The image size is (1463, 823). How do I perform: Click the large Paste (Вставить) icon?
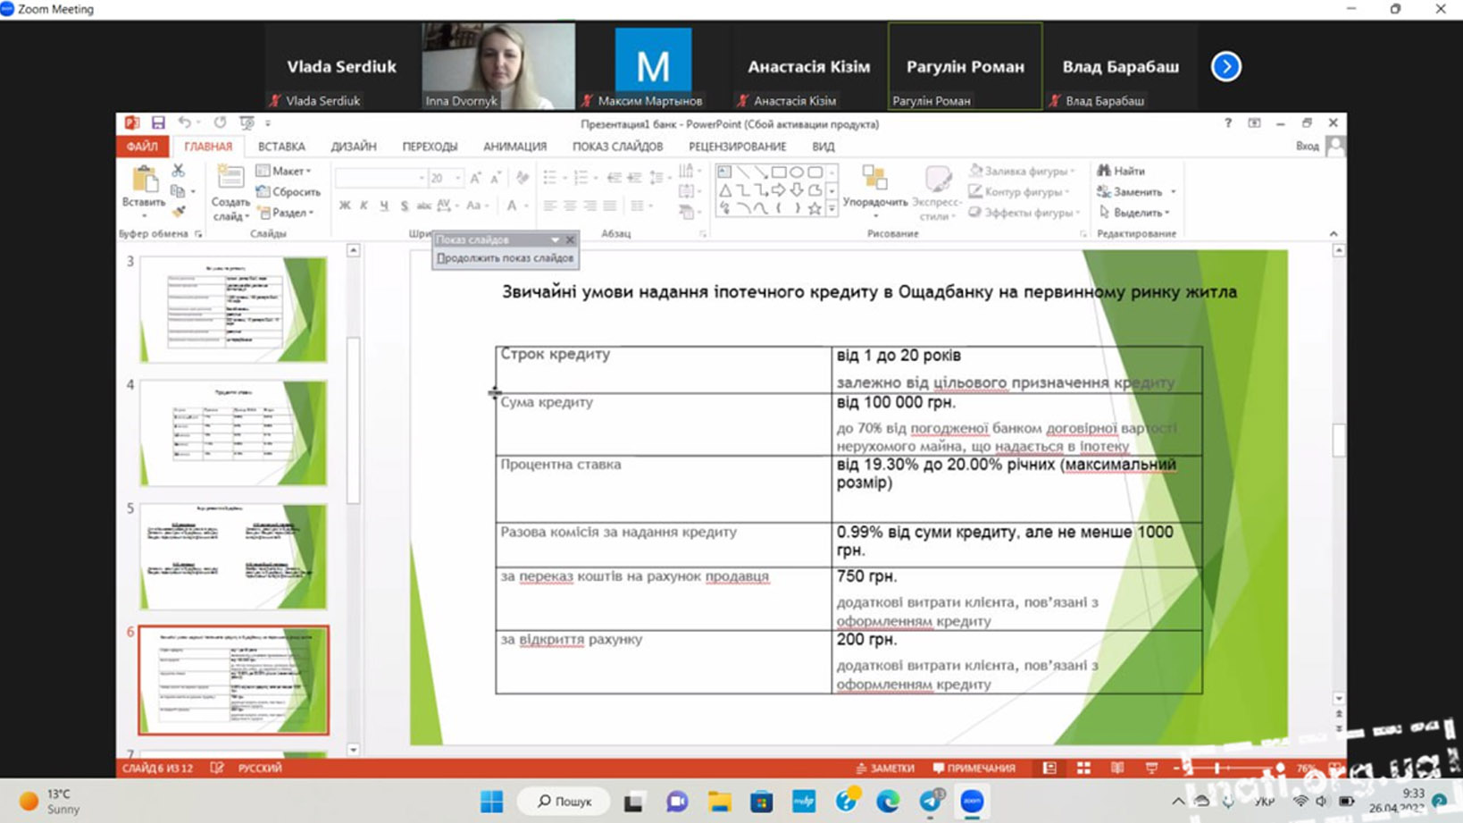[144, 180]
